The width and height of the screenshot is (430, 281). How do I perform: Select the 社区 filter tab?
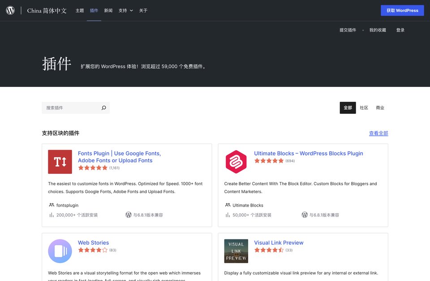tap(364, 108)
